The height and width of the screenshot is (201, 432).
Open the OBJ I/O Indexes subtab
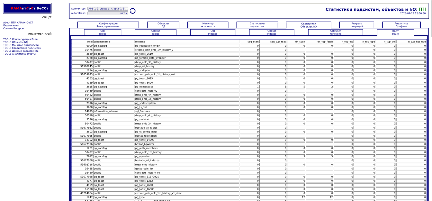[271, 32]
